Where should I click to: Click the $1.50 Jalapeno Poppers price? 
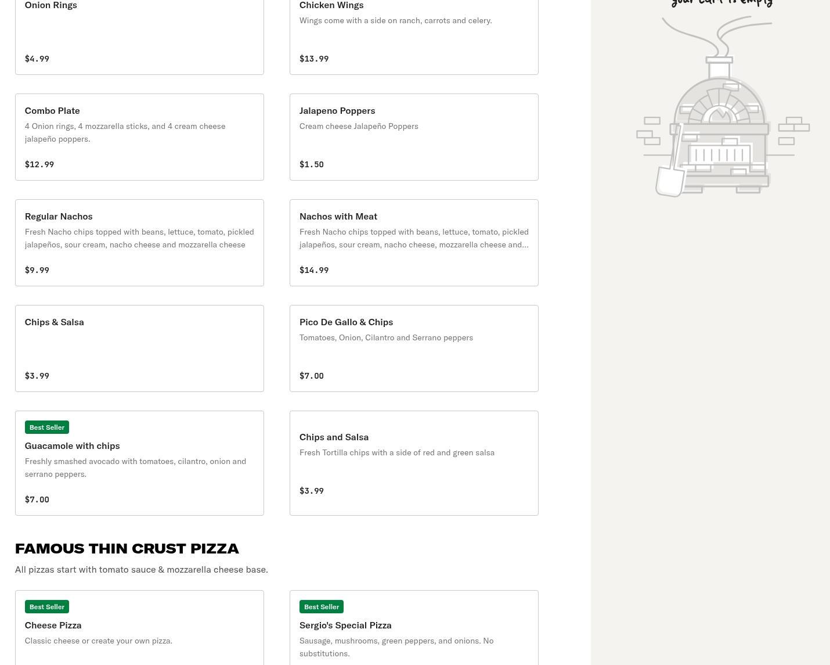pyautogui.click(x=312, y=164)
